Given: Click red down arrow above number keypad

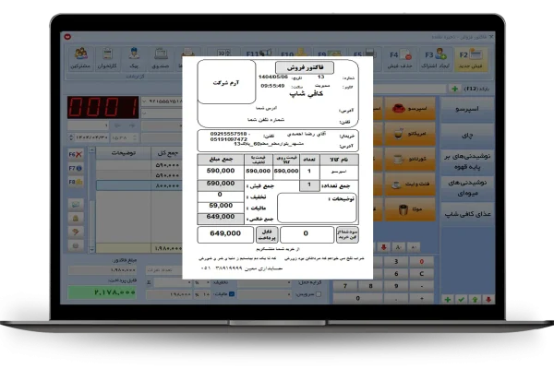Looking at the screenshot, I should coord(384,247).
